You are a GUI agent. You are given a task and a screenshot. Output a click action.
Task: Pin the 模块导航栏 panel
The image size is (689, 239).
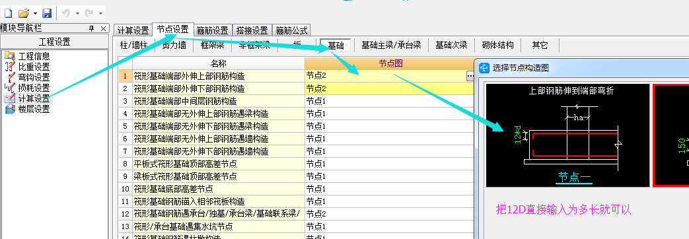pos(91,28)
